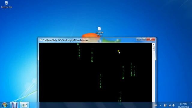Open the console window system menu icon
The image size is (192, 108).
[40, 40]
